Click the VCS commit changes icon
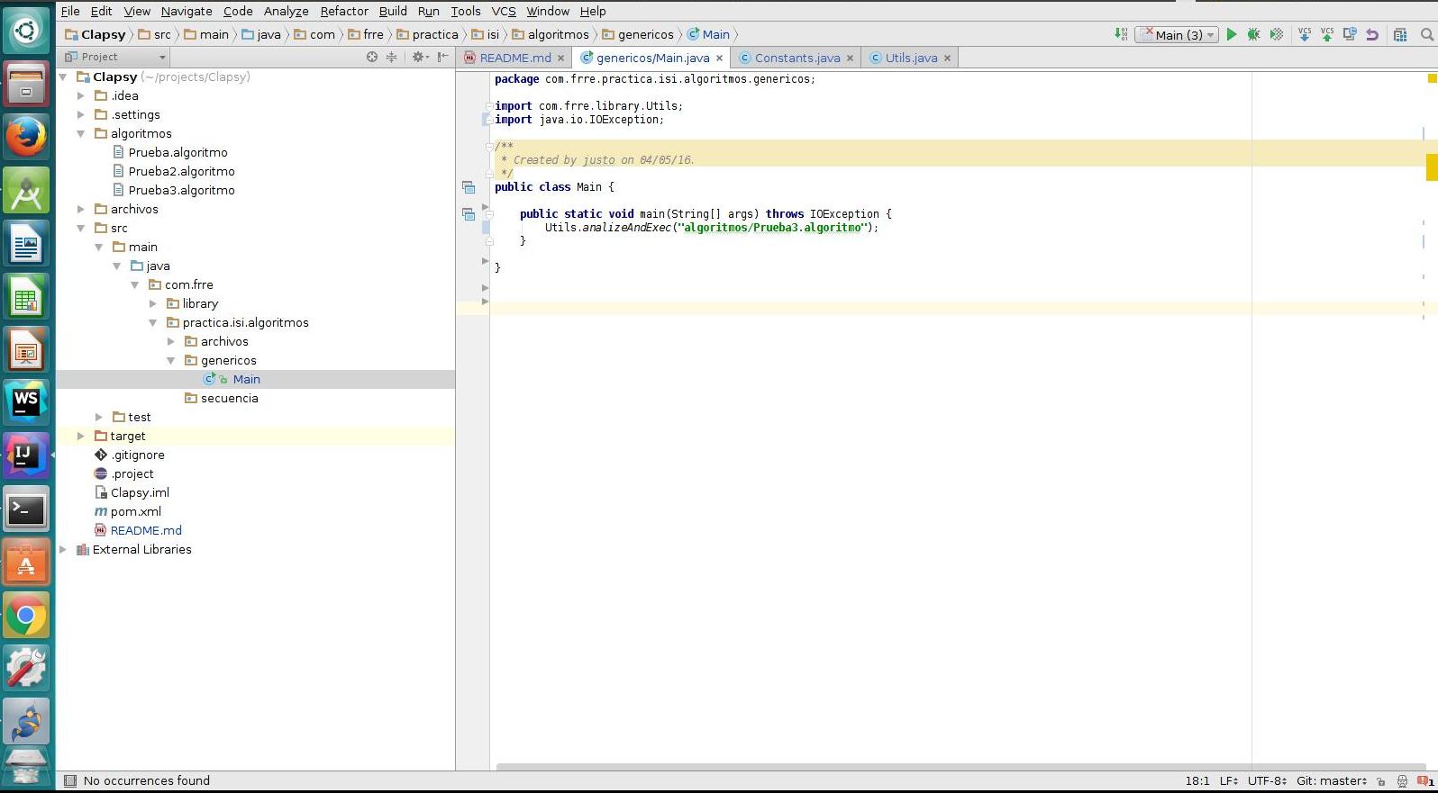The height and width of the screenshot is (793, 1438). [x=1326, y=35]
